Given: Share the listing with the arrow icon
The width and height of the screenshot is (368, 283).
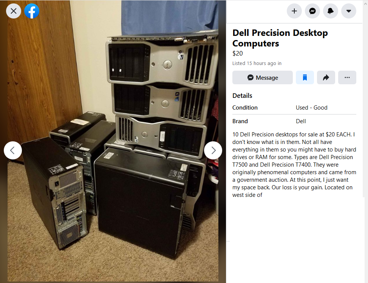Looking at the screenshot, I should pyautogui.click(x=326, y=77).
